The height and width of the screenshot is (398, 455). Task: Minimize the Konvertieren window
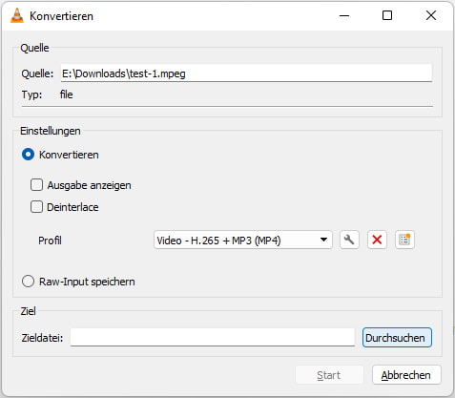click(344, 15)
